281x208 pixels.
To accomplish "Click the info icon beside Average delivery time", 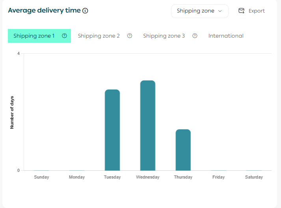I will pyautogui.click(x=85, y=11).
